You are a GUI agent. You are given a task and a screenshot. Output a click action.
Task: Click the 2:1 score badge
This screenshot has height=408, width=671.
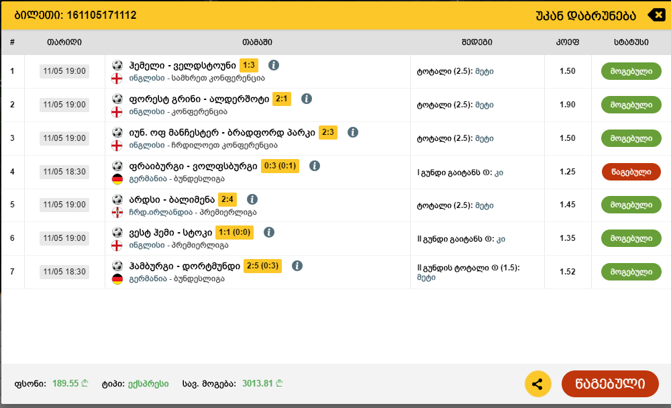point(282,99)
